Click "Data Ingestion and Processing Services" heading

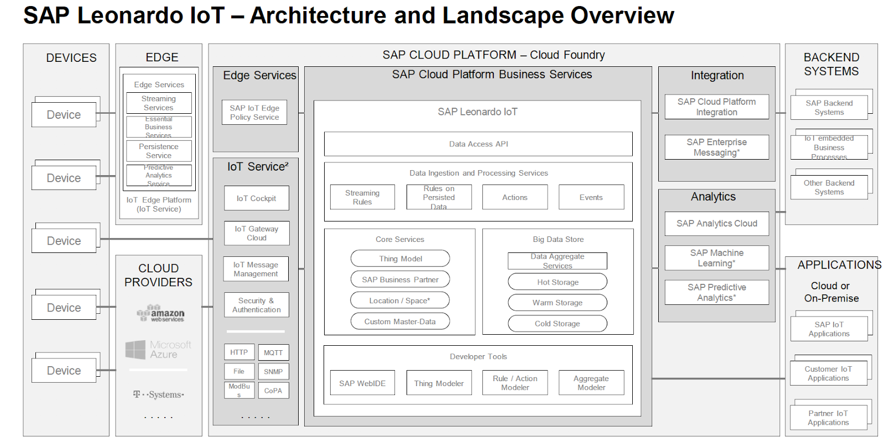coord(479,173)
